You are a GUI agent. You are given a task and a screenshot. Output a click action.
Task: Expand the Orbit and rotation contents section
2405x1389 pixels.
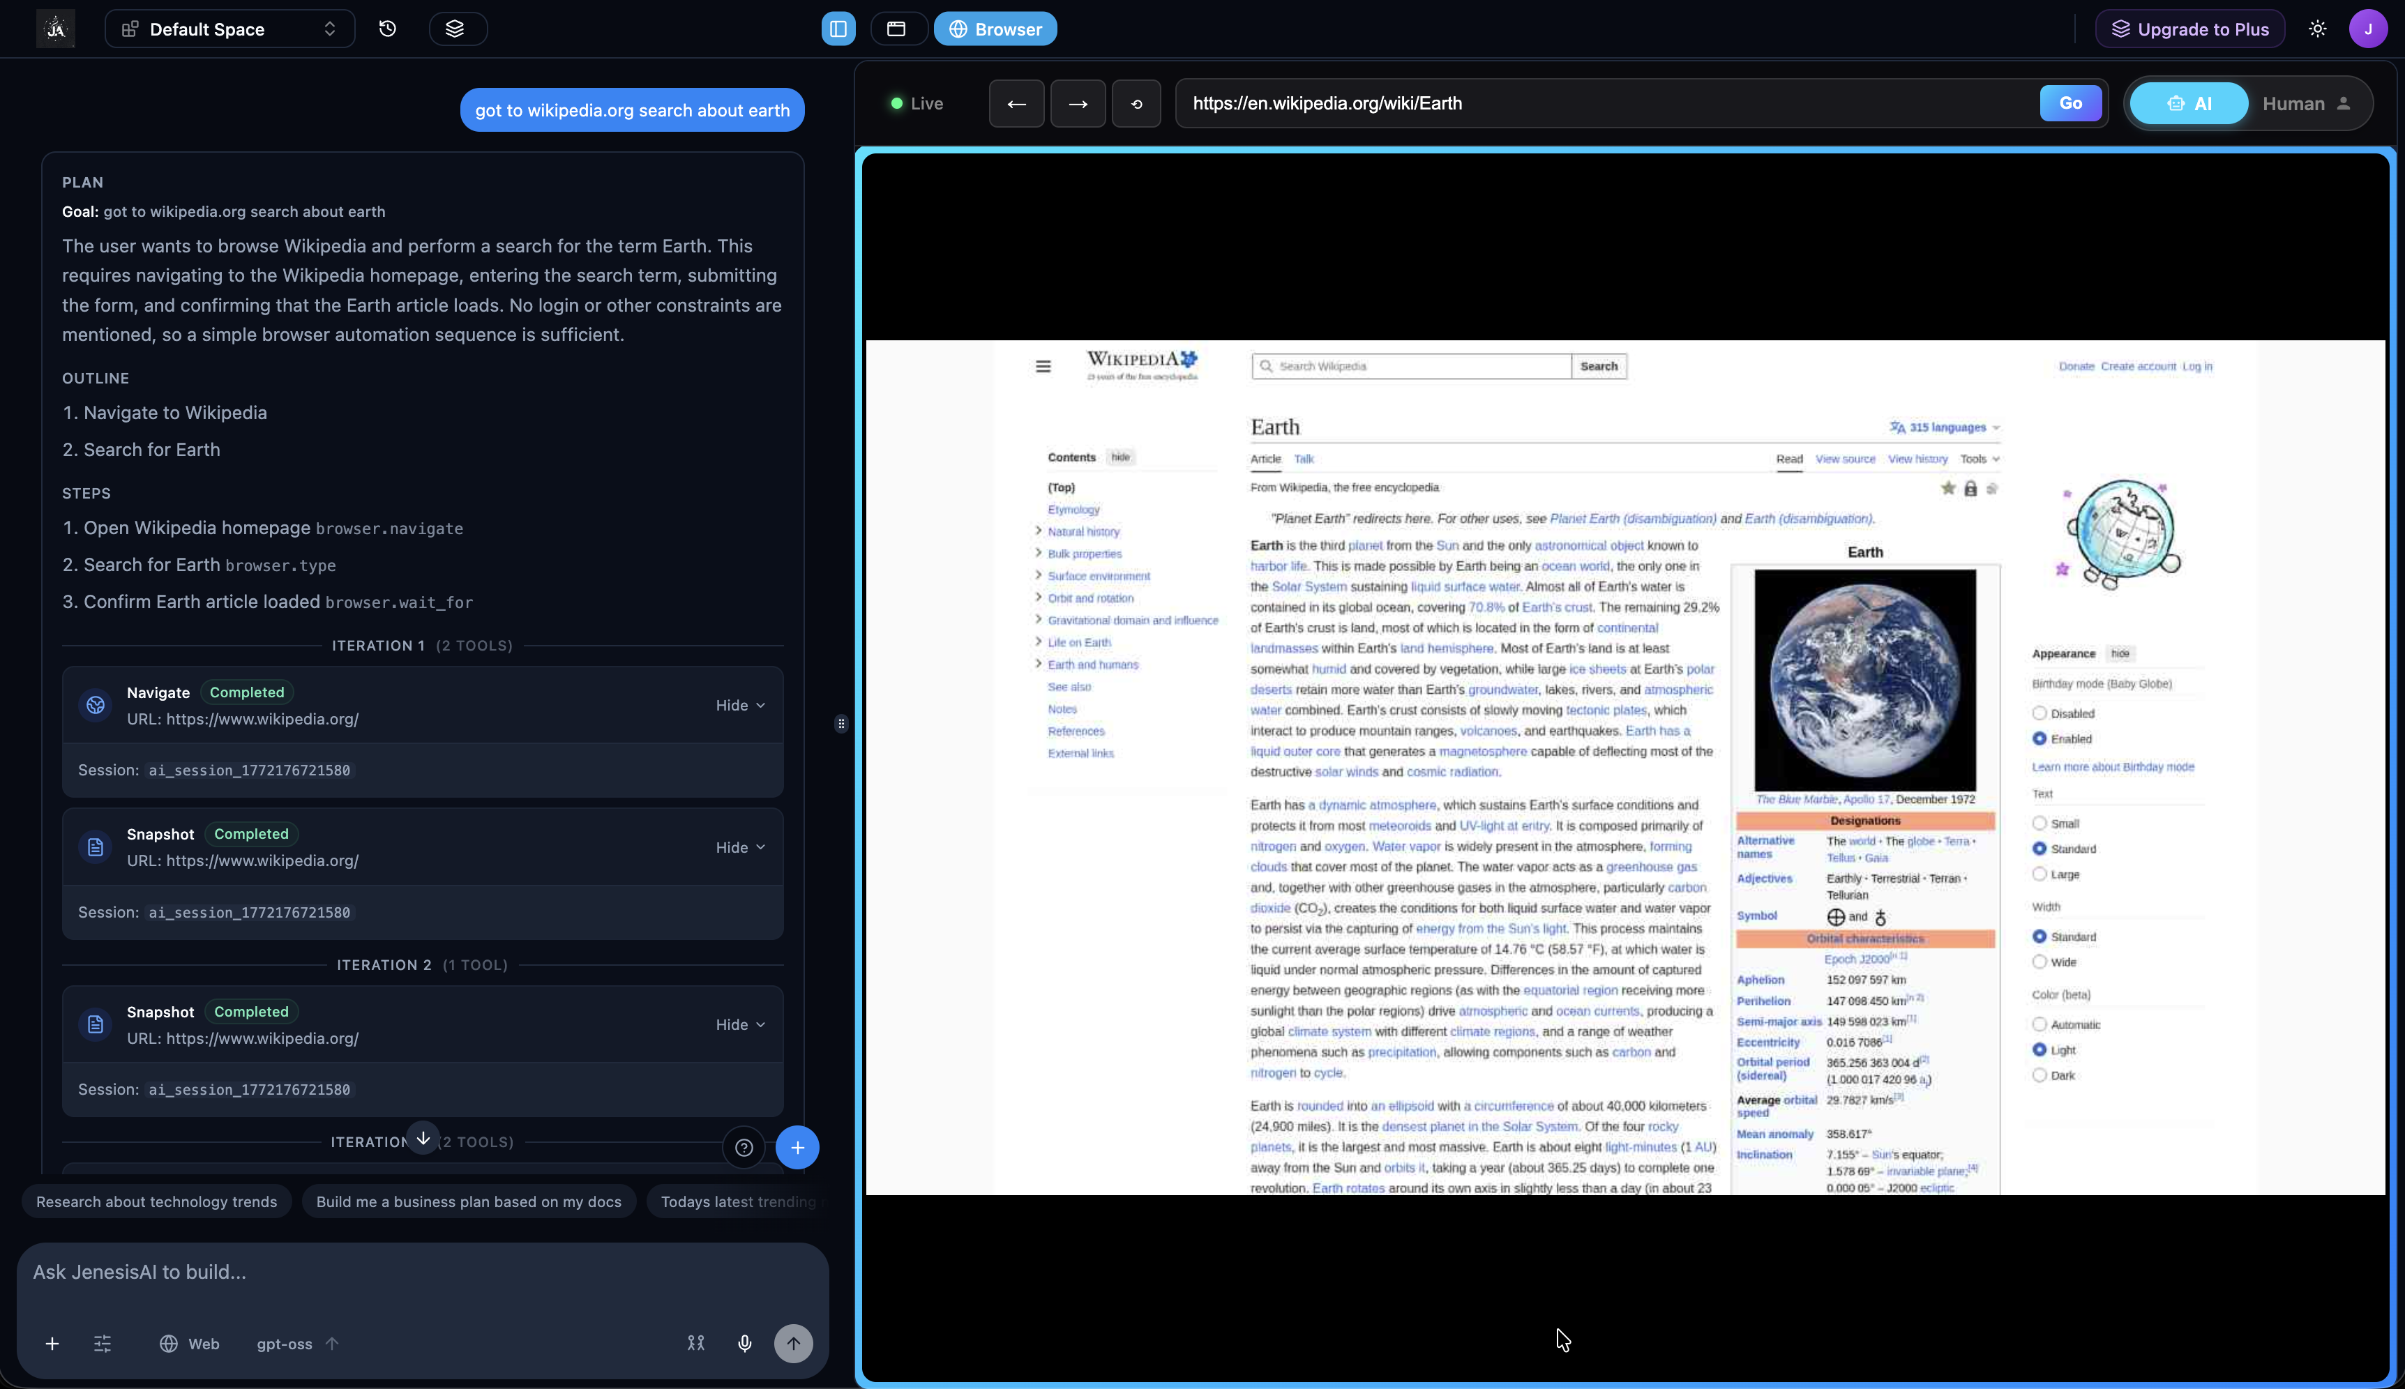[1037, 597]
